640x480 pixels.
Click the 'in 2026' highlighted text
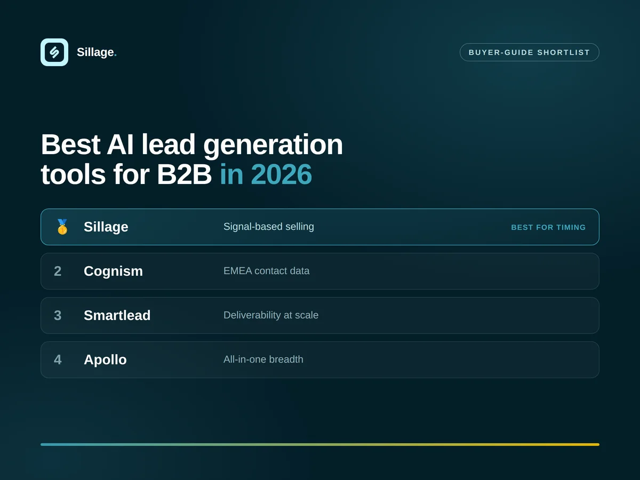(266, 174)
